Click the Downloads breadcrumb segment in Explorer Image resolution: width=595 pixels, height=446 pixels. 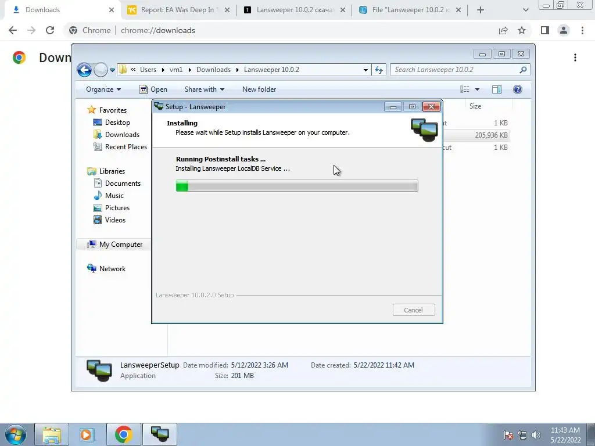[x=213, y=70]
